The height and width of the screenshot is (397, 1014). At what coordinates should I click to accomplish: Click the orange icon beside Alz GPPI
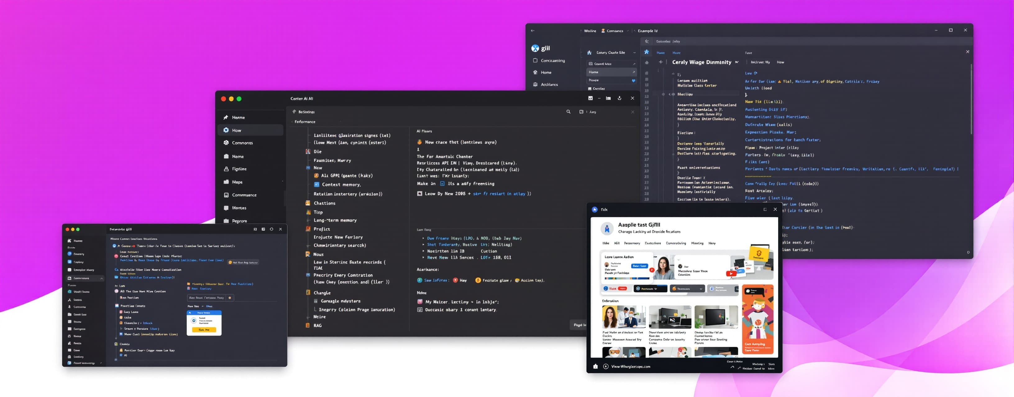(x=316, y=176)
